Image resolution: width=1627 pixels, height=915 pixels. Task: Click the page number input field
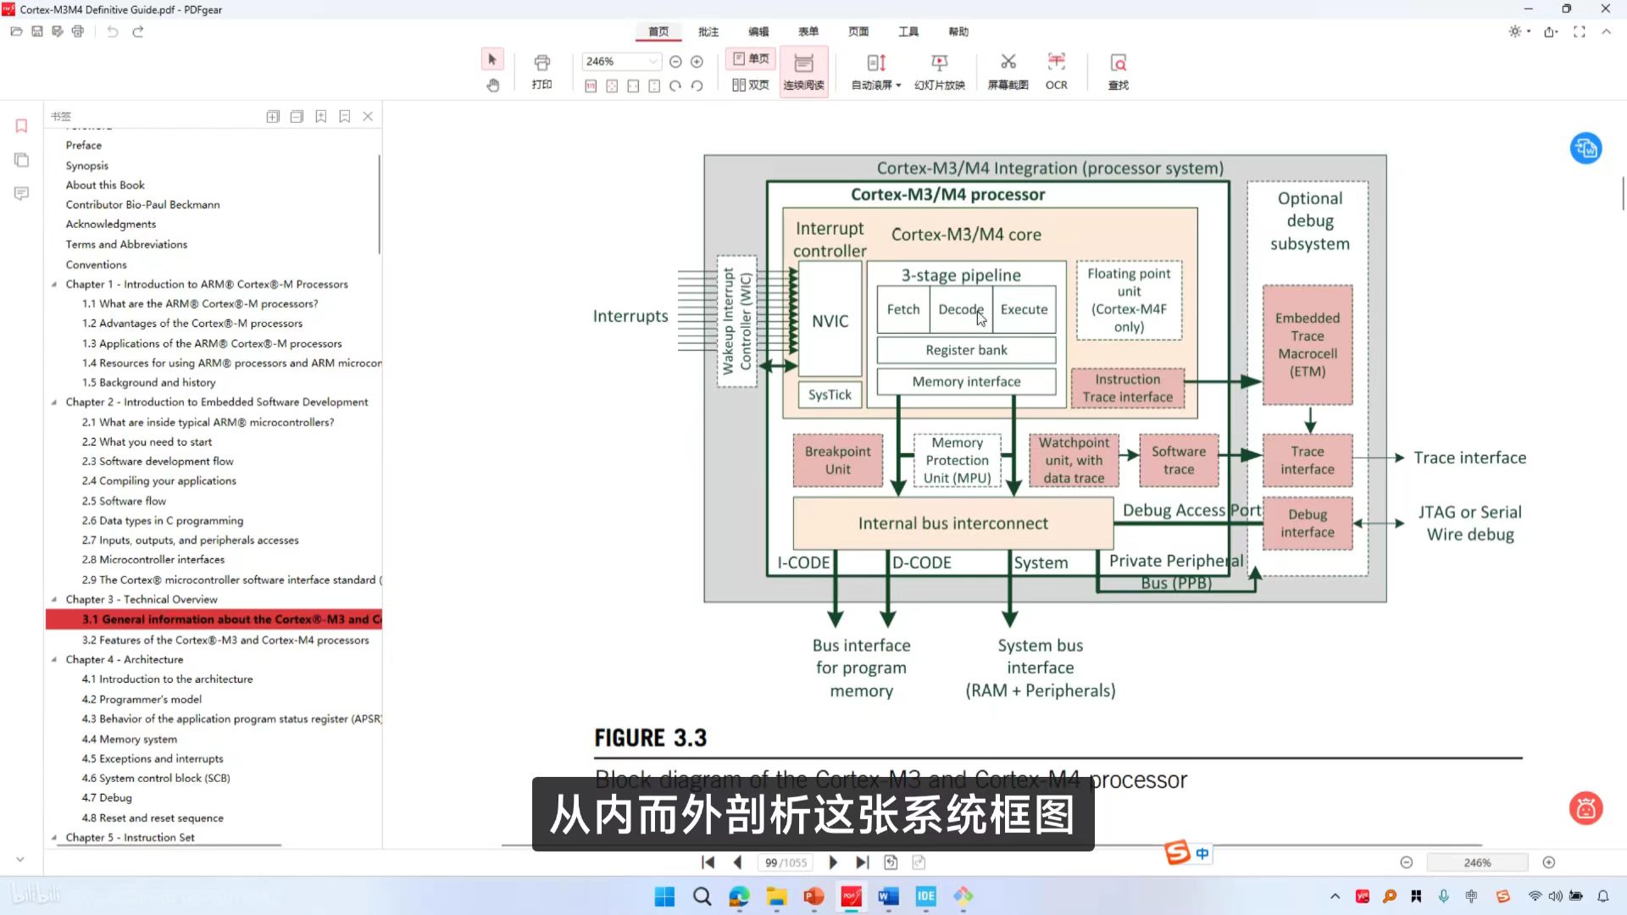(x=785, y=862)
